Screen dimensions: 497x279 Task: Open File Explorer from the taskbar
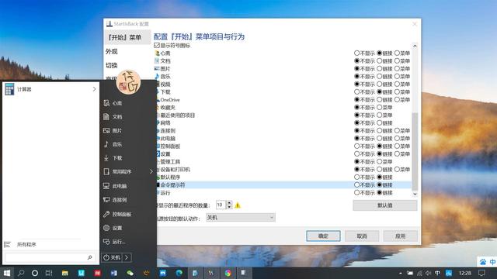65,273
